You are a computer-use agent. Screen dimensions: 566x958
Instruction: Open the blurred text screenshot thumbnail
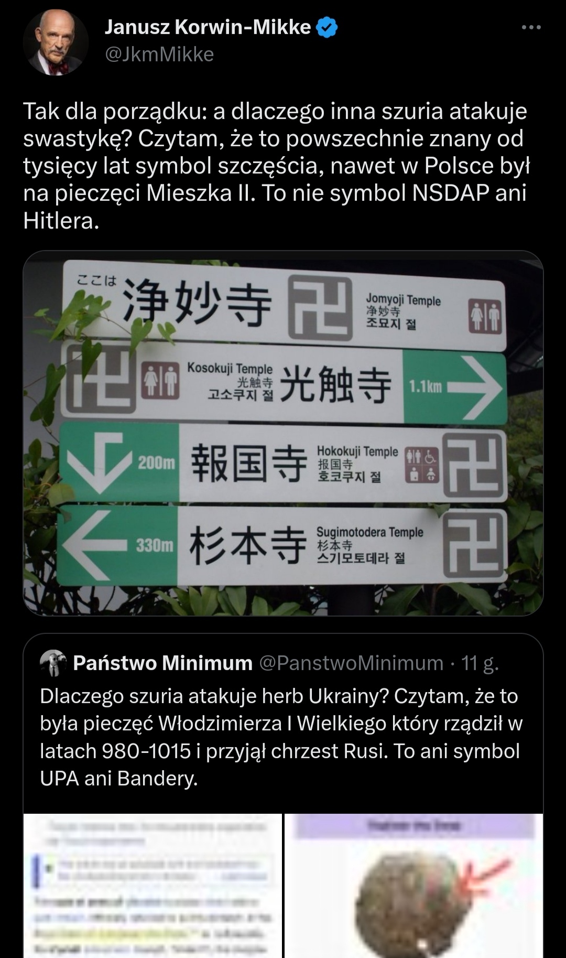(x=153, y=886)
